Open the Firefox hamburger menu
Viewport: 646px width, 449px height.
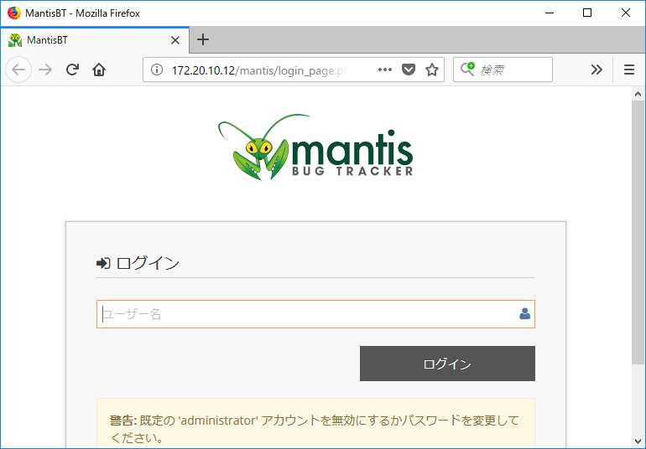(628, 70)
